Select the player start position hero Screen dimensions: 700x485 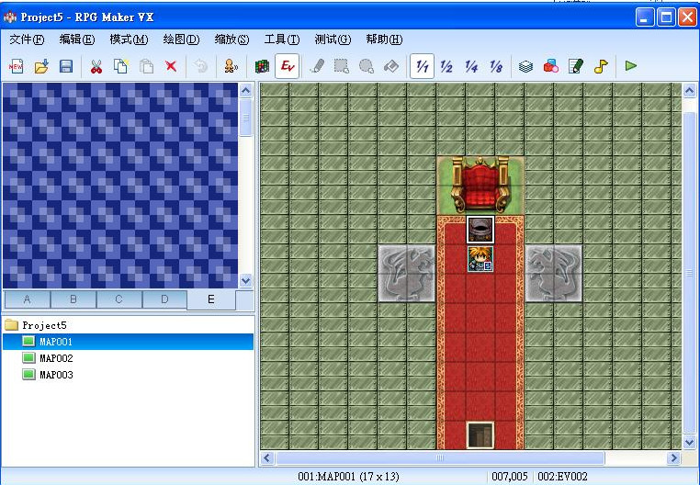coord(480,259)
